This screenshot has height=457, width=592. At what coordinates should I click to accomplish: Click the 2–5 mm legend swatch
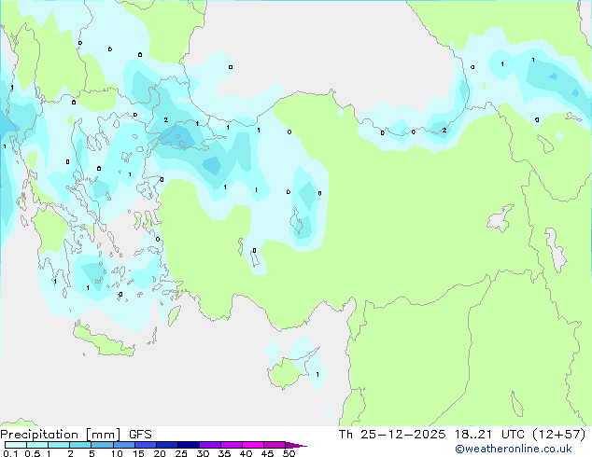(x=80, y=445)
